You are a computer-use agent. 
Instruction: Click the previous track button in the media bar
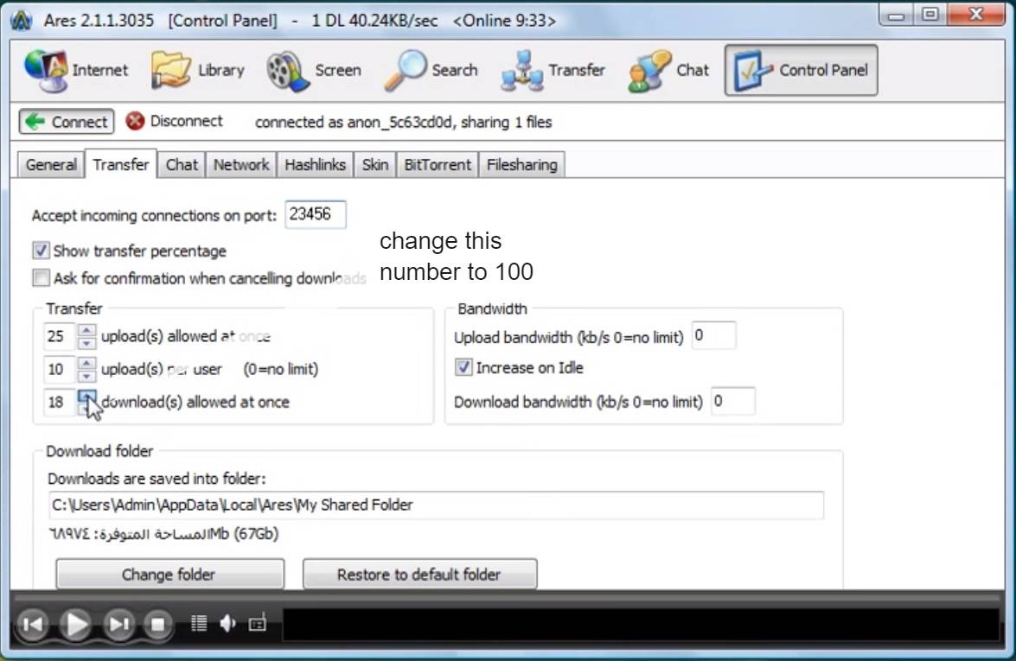pyautogui.click(x=32, y=624)
